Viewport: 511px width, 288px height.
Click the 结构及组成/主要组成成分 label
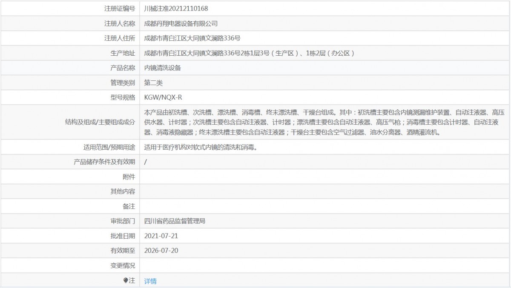(x=100, y=123)
